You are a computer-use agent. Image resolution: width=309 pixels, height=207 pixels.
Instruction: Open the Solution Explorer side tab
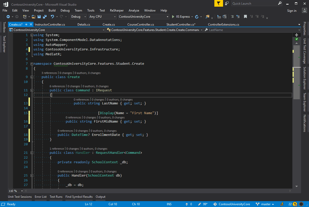click(x=304, y=78)
